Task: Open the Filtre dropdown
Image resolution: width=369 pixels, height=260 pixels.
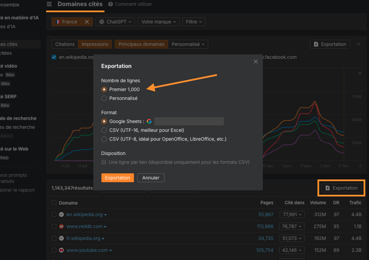Action: pyautogui.click(x=194, y=22)
